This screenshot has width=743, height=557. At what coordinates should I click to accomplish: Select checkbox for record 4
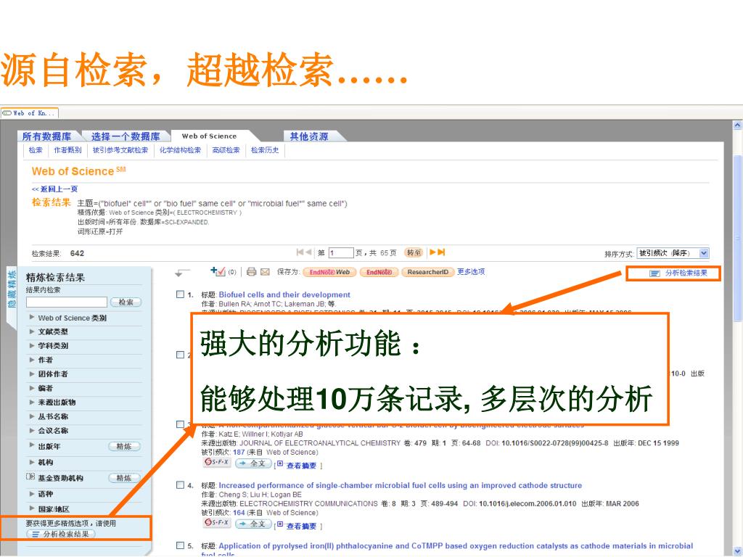point(180,485)
